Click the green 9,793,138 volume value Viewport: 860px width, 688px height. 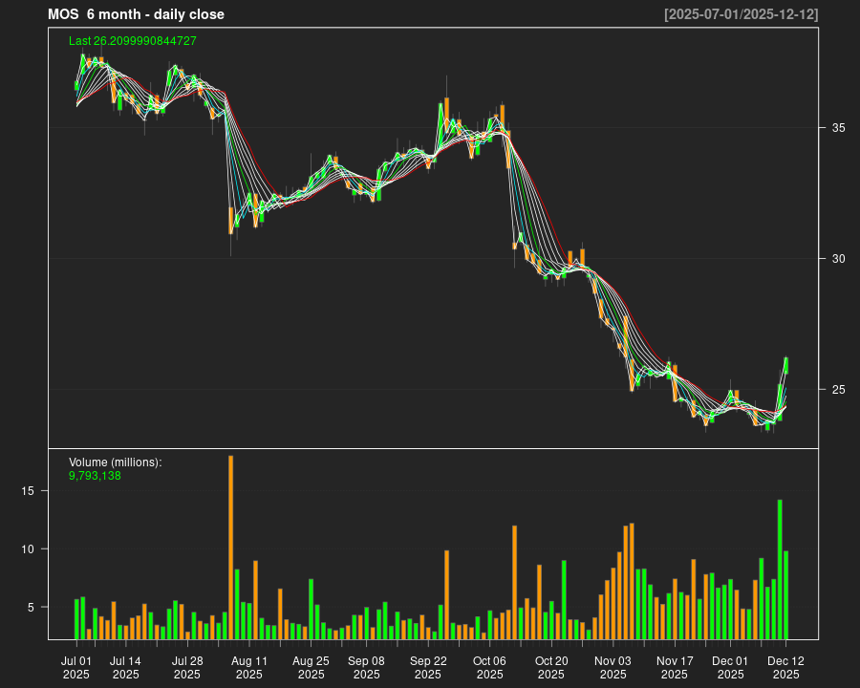point(95,475)
